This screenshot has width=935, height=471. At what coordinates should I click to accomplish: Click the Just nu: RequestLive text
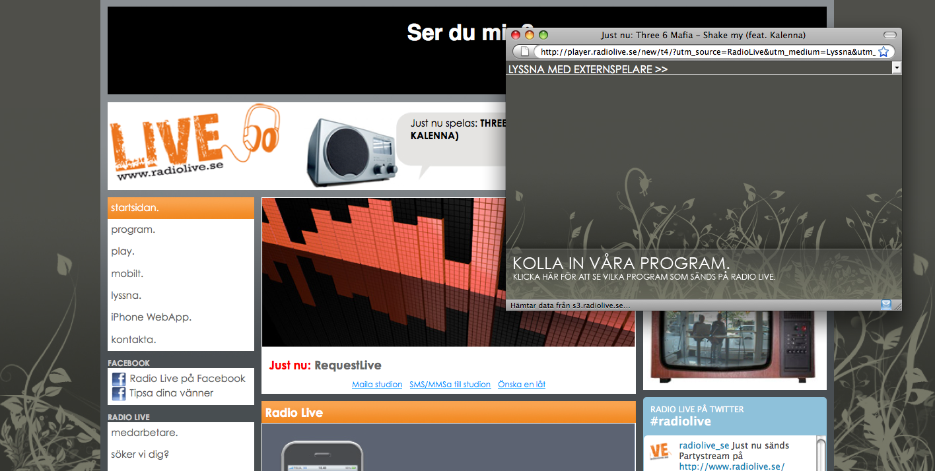pos(326,365)
